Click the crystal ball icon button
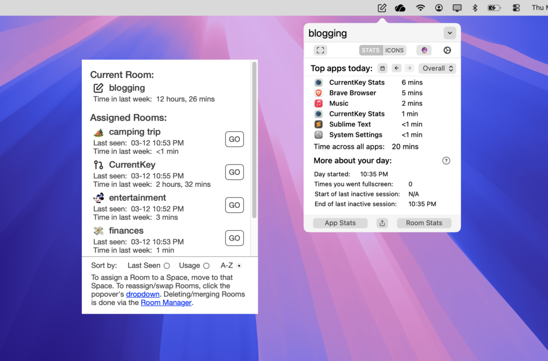This screenshot has width=548, height=361. 424,50
